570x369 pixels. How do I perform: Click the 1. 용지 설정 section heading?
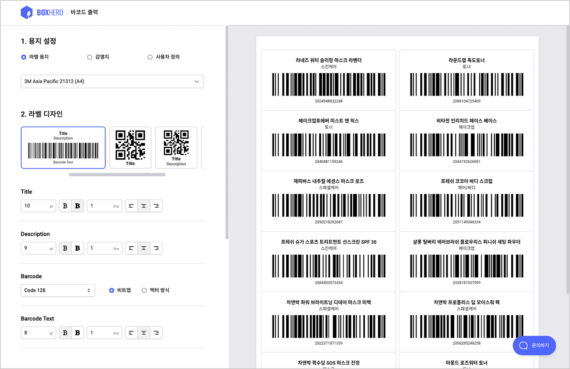tap(38, 41)
